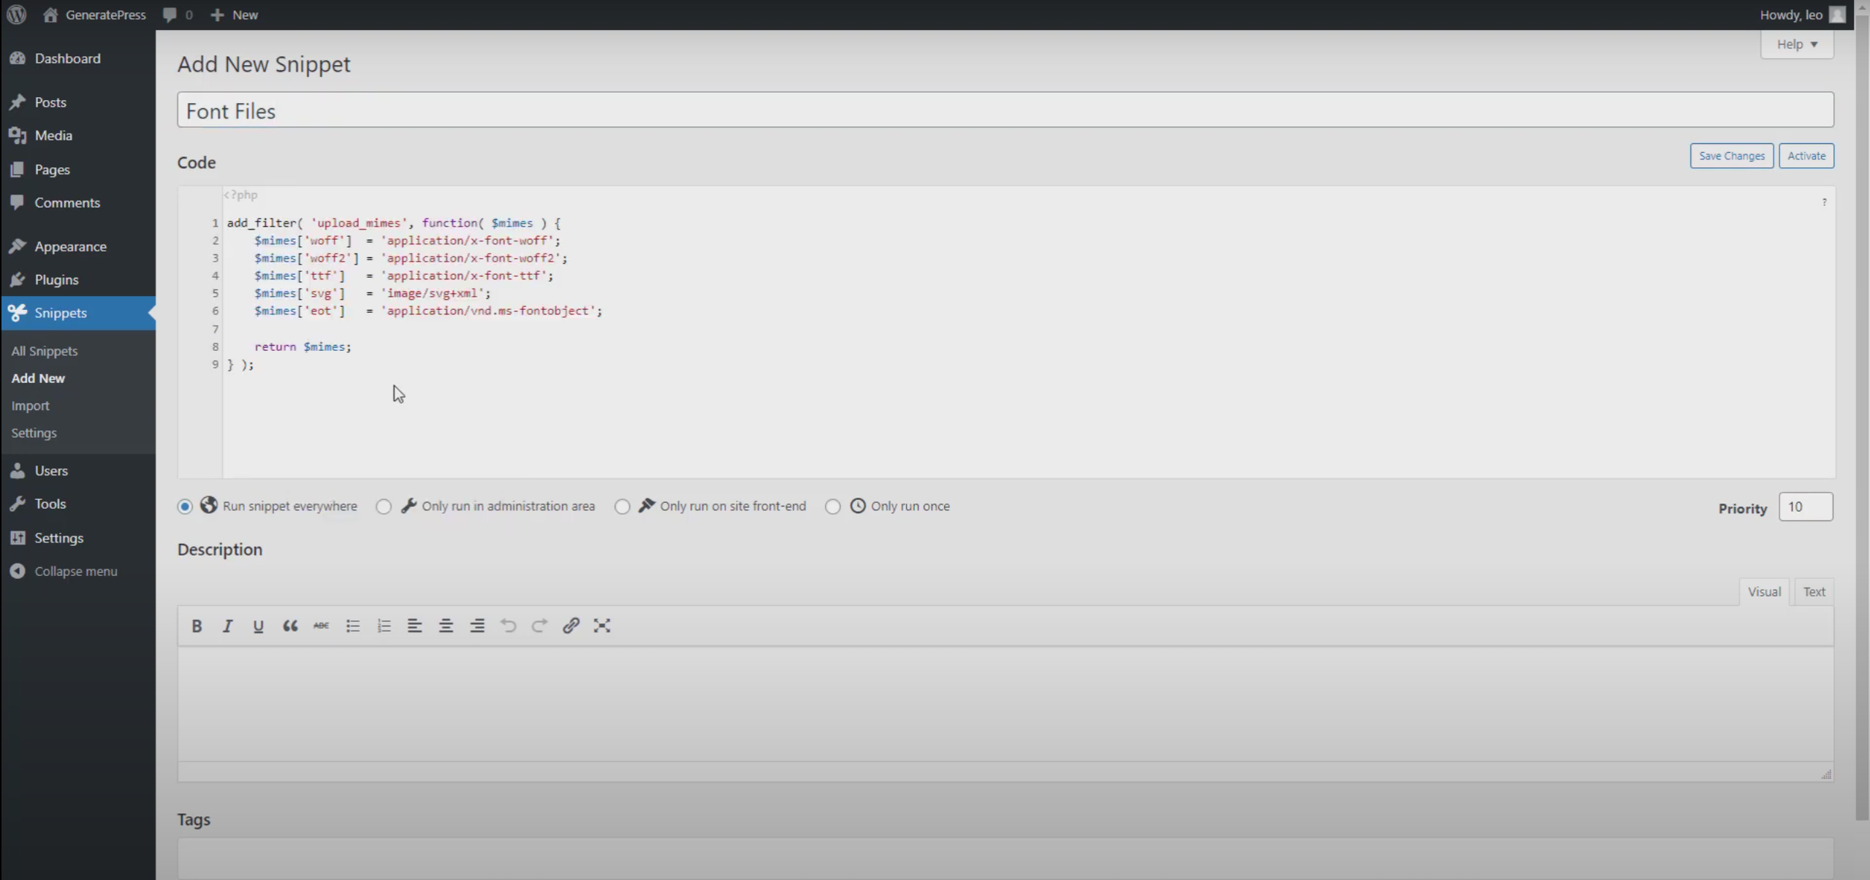The width and height of the screenshot is (1870, 880).
Task: Switch the description editor to the Text tab
Action: coord(1814,591)
